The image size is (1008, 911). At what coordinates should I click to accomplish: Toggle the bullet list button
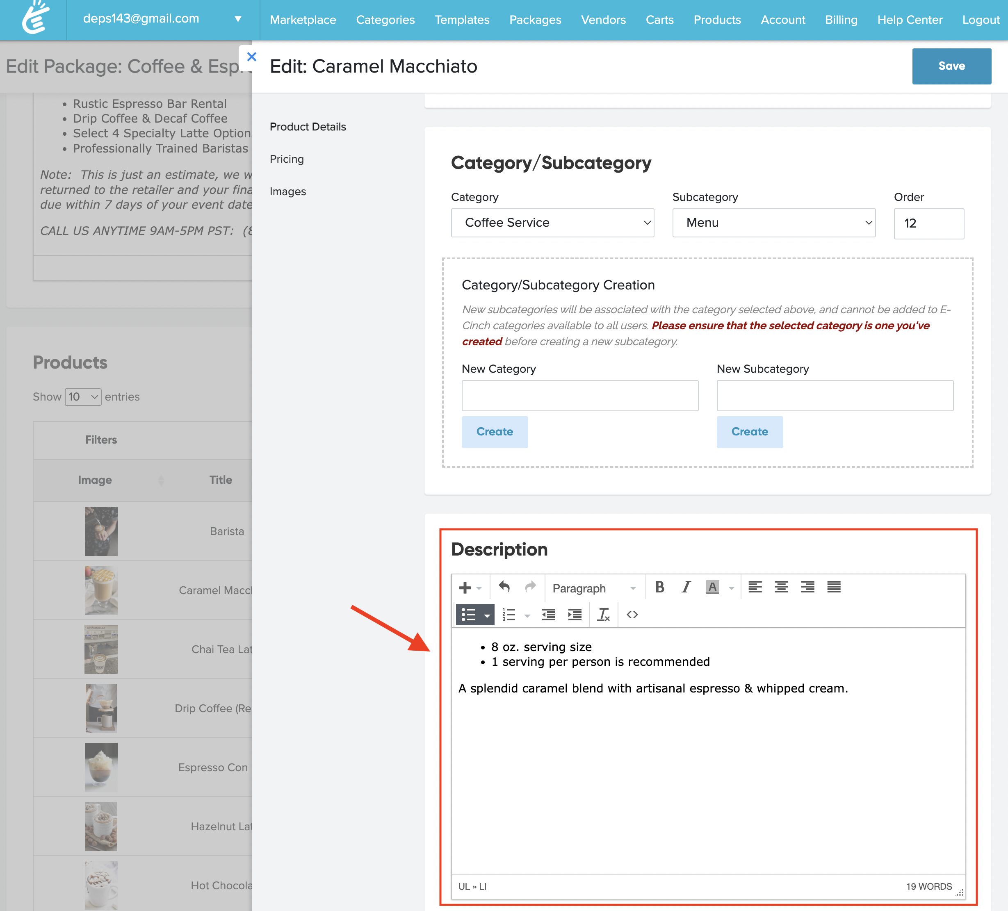(468, 615)
